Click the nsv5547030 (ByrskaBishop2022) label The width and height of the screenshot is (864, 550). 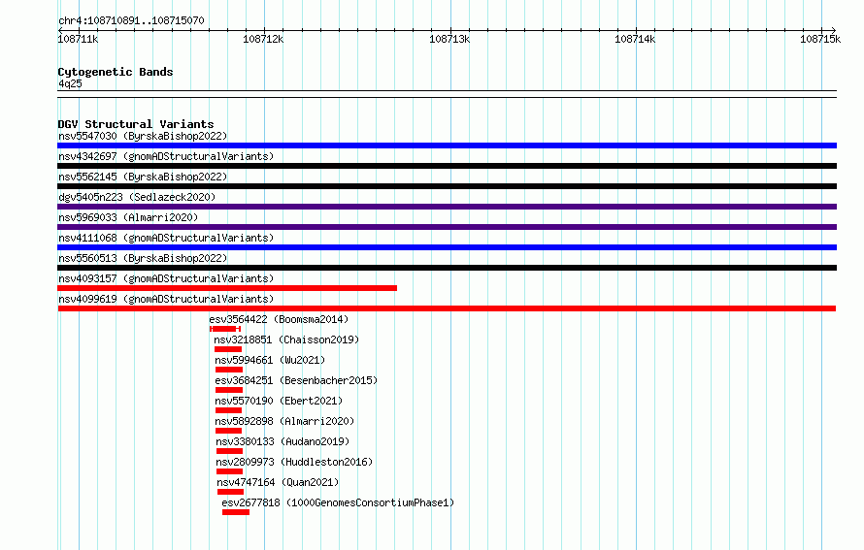coord(143,136)
